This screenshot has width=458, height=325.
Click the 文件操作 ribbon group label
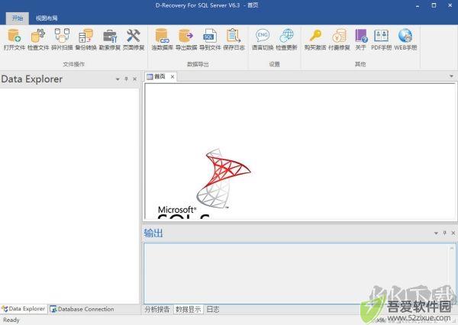(73, 64)
